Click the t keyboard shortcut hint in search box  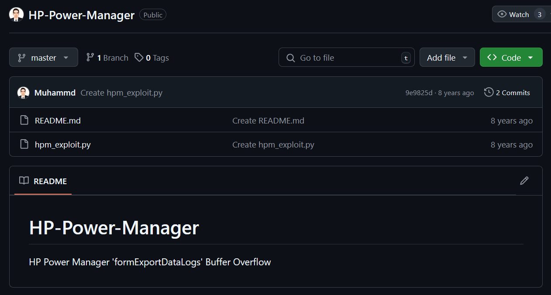click(406, 58)
